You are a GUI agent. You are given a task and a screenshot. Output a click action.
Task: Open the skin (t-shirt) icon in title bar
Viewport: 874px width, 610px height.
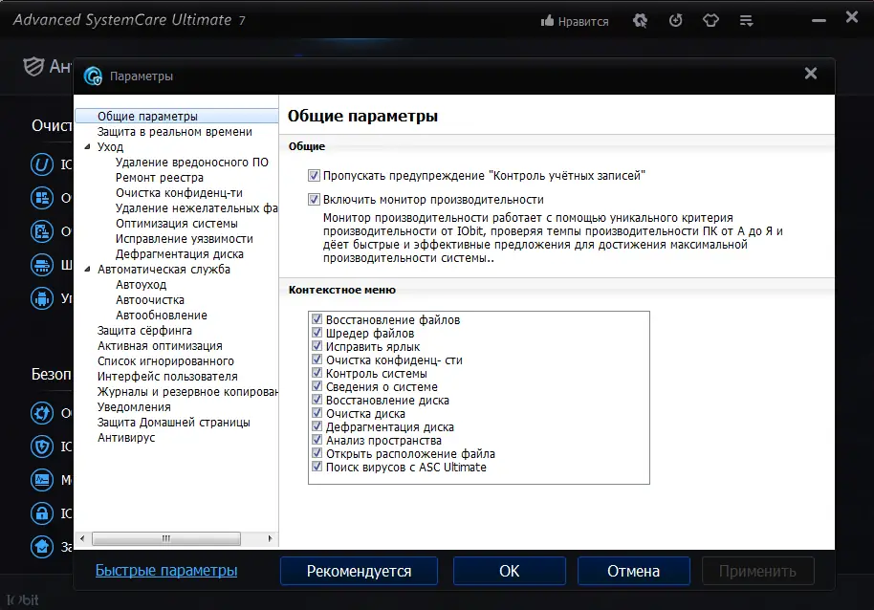click(710, 21)
